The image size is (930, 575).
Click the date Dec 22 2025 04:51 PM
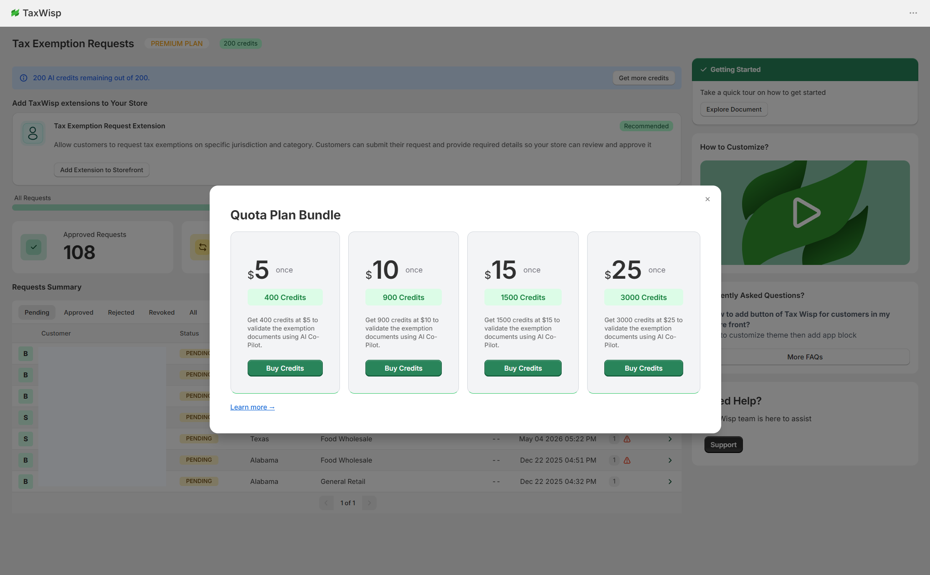point(558,461)
